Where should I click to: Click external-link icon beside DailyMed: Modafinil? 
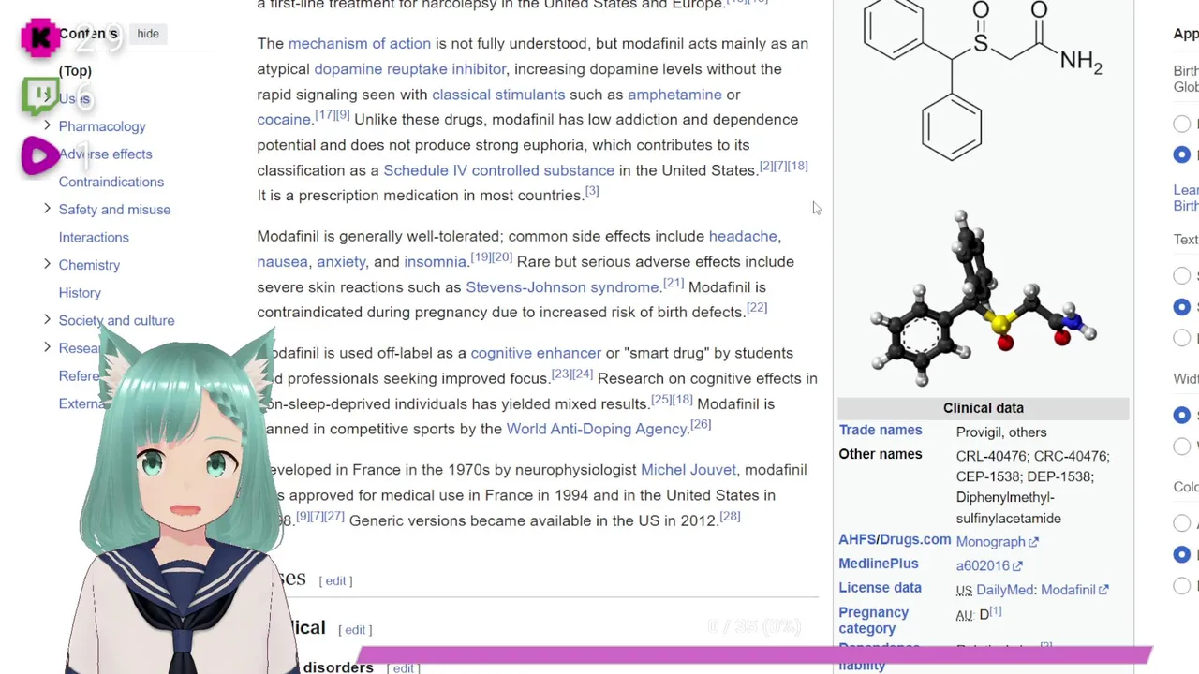[1103, 591]
